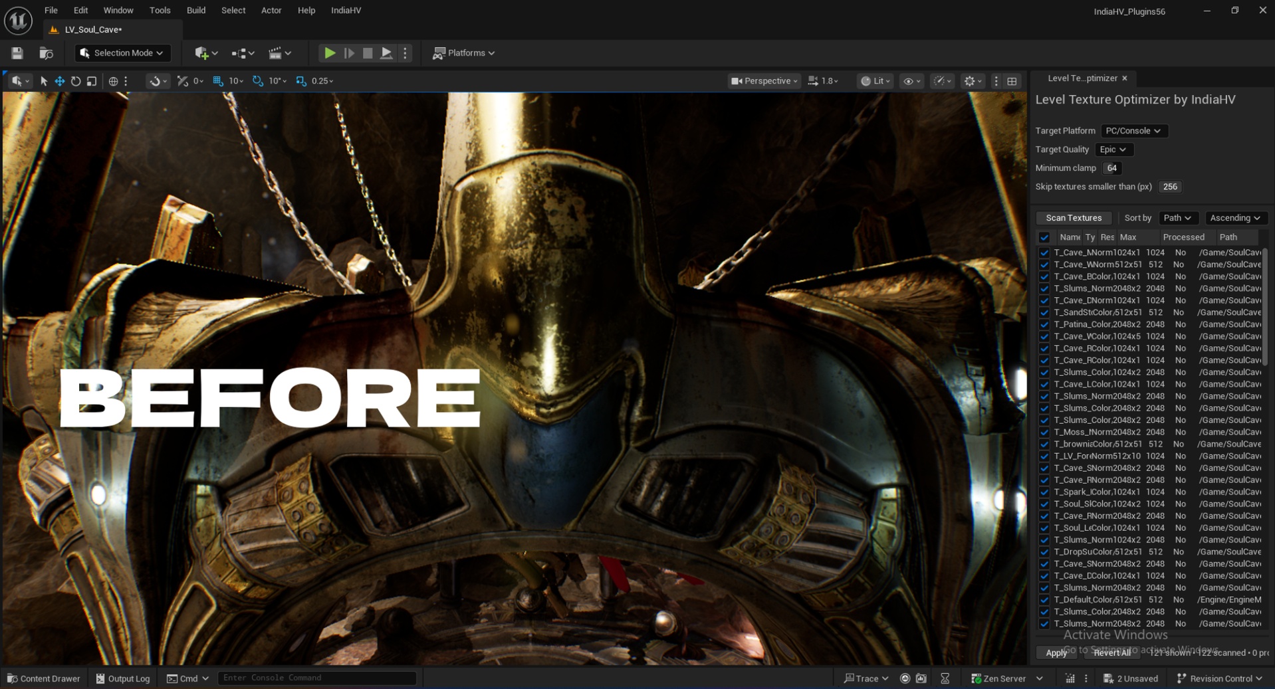Click the Skip textures smaller than field

[x=1170, y=187]
